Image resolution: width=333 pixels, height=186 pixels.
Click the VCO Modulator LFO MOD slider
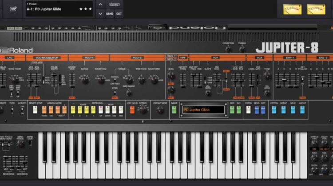pos(31,80)
